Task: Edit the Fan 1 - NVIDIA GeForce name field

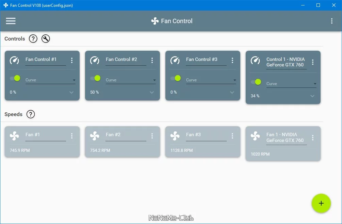Action: tap(287, 138)
